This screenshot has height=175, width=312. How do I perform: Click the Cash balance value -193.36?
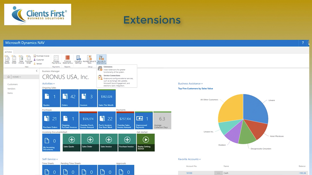tap(302, 173)
